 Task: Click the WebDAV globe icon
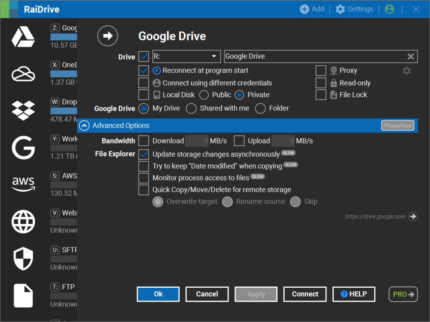point(23,221)
